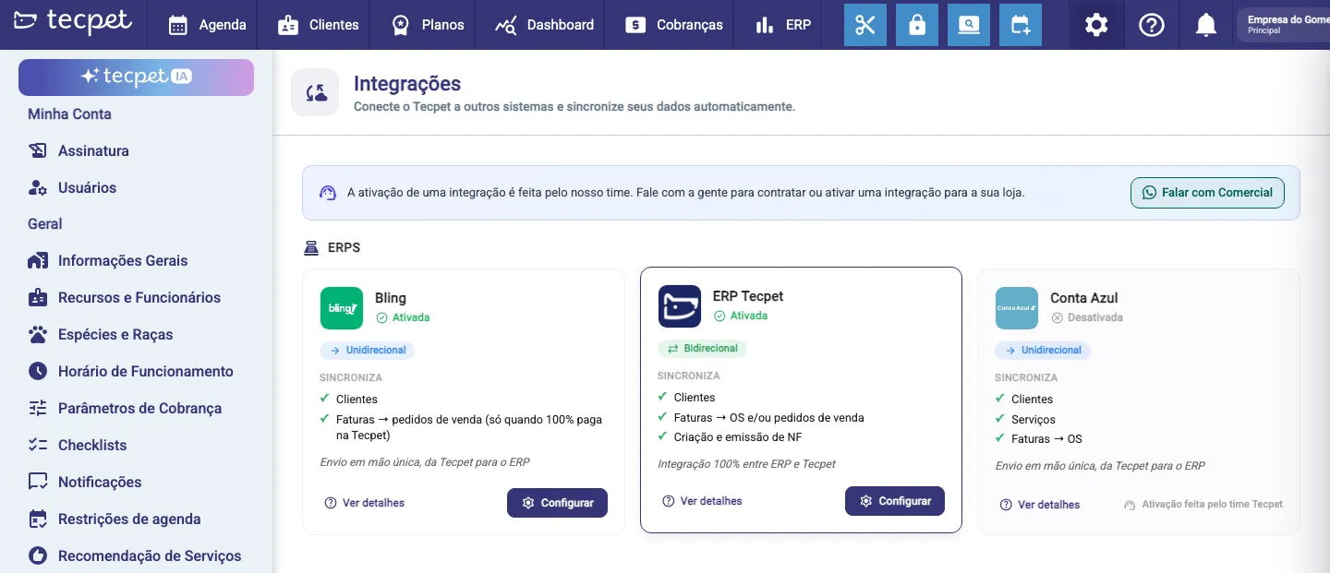The image size is (1330, 573).
Task: Click the Integrações page header icon
Action: 315,92
